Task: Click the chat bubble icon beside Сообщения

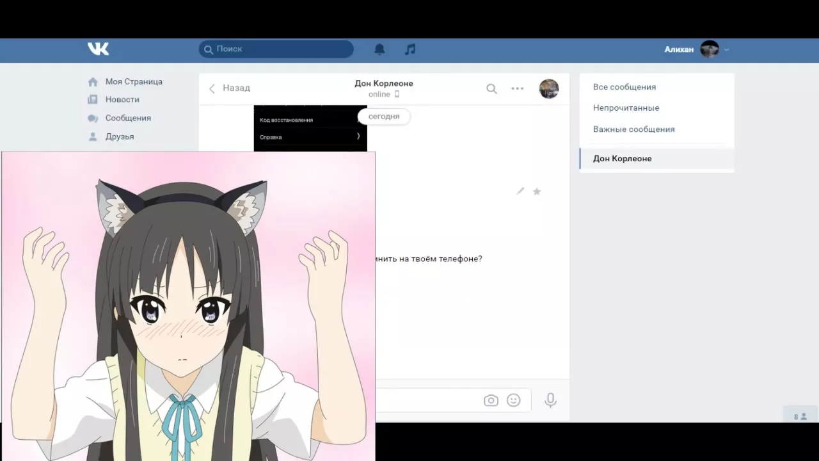Action: coord(93,118)
